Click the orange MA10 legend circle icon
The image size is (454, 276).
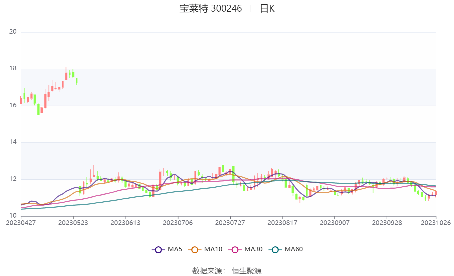click(x=195, y=249)
